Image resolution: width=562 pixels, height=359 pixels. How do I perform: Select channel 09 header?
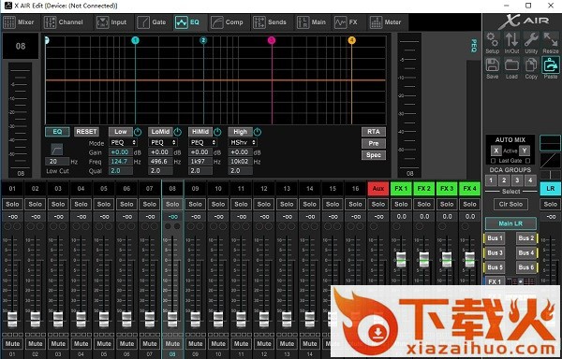point(196,189)
